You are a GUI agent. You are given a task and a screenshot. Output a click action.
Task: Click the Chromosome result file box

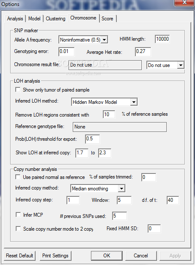[105, 65]
